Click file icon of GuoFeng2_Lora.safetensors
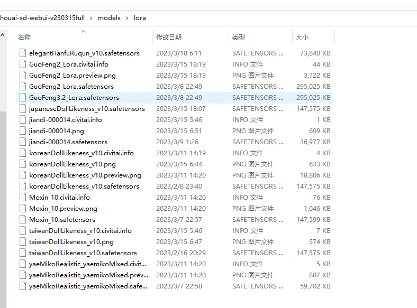The width and height of the screenshot is (417, 308). [x=23, y=87]
